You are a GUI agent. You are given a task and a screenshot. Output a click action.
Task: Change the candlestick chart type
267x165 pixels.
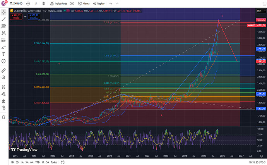click(x=44, y=3)
